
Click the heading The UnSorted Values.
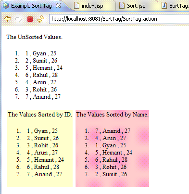click(x=34, y=37)
